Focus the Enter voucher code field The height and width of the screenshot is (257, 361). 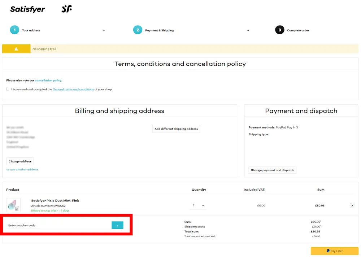coord(59,226)
